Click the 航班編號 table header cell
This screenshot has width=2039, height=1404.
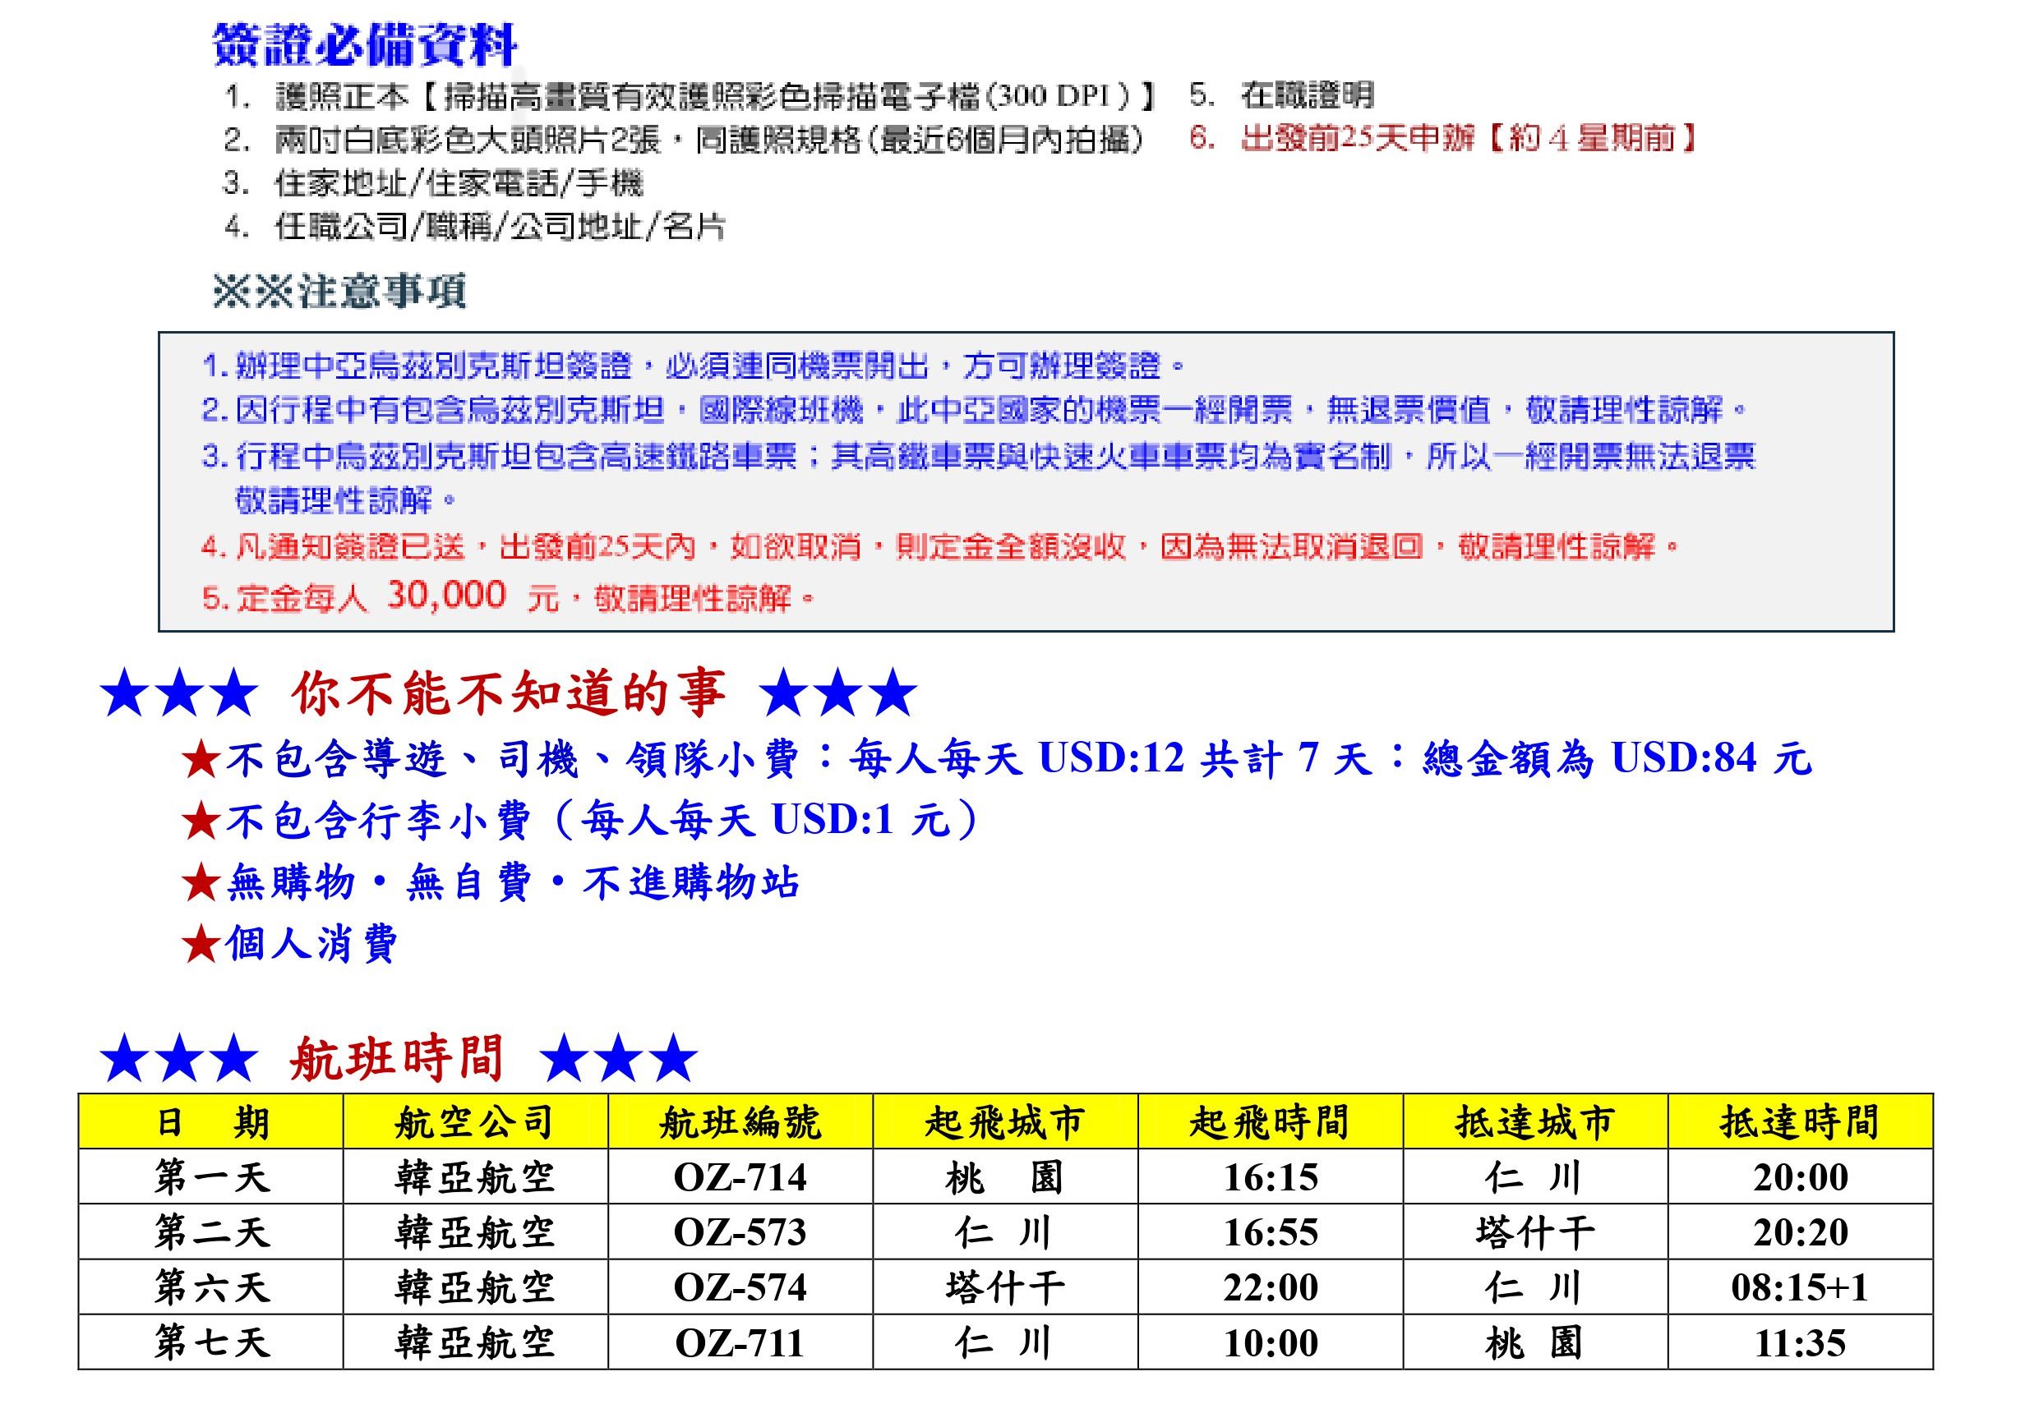pos(740,1122)
